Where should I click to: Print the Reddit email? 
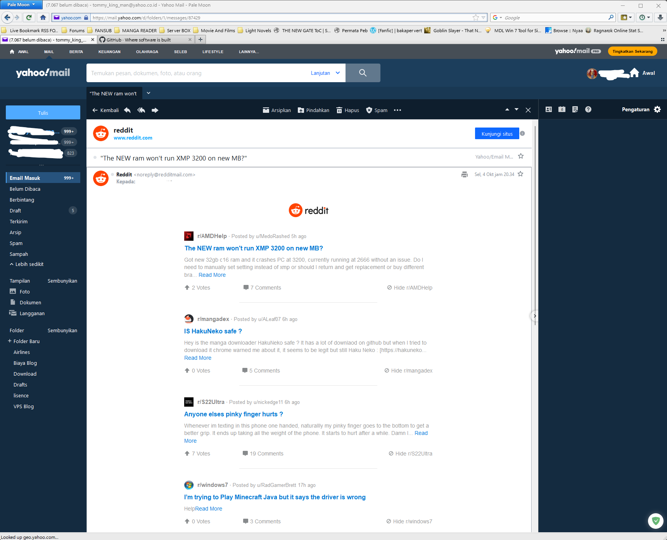(464, 174)
